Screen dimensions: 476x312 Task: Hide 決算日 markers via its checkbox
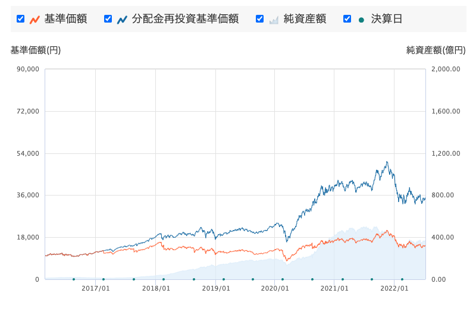pos(347,19)
